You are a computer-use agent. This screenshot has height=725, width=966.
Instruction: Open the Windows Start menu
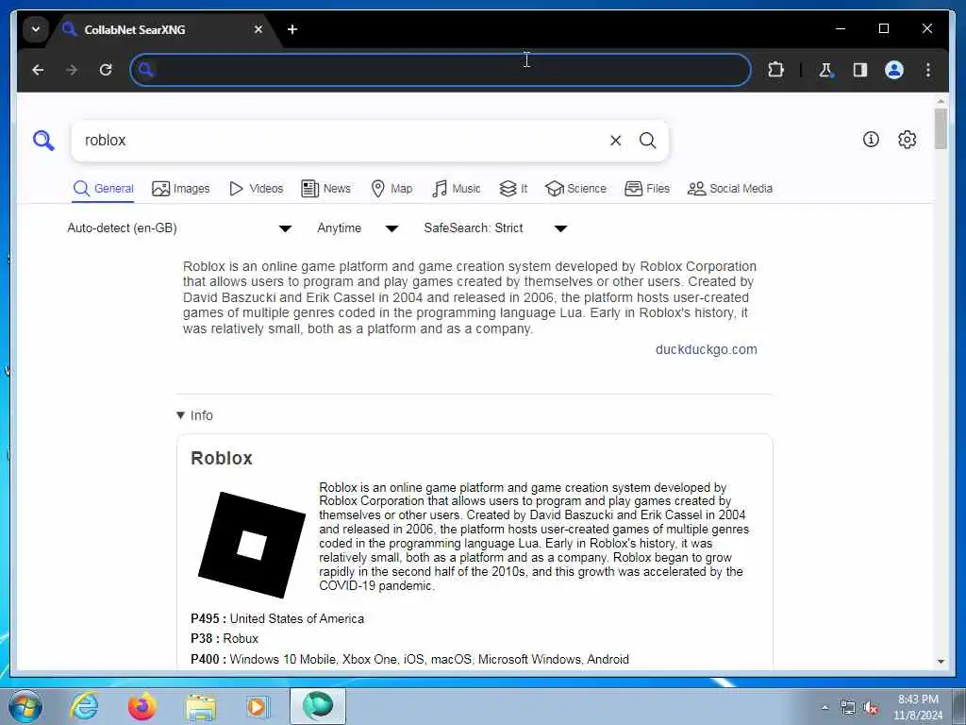(x=25, y=706)
